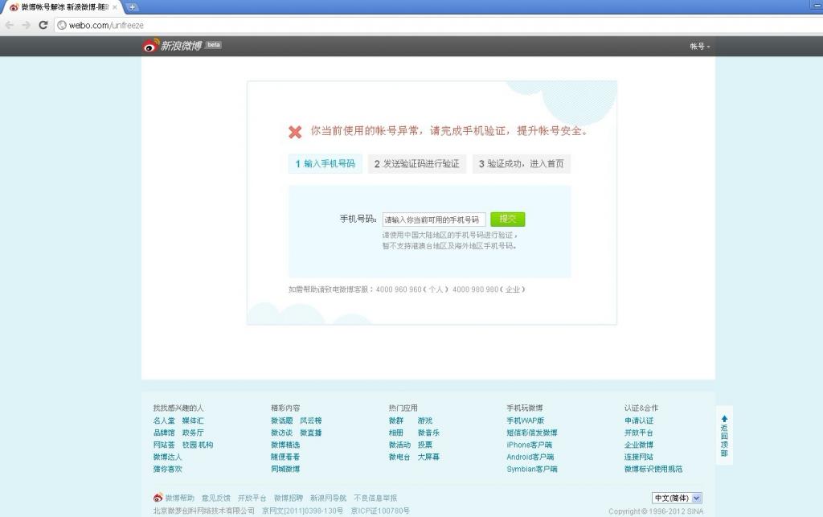The image size is (823, 517).
Task: Click the browser reload button
Action: tap(43, 25)
